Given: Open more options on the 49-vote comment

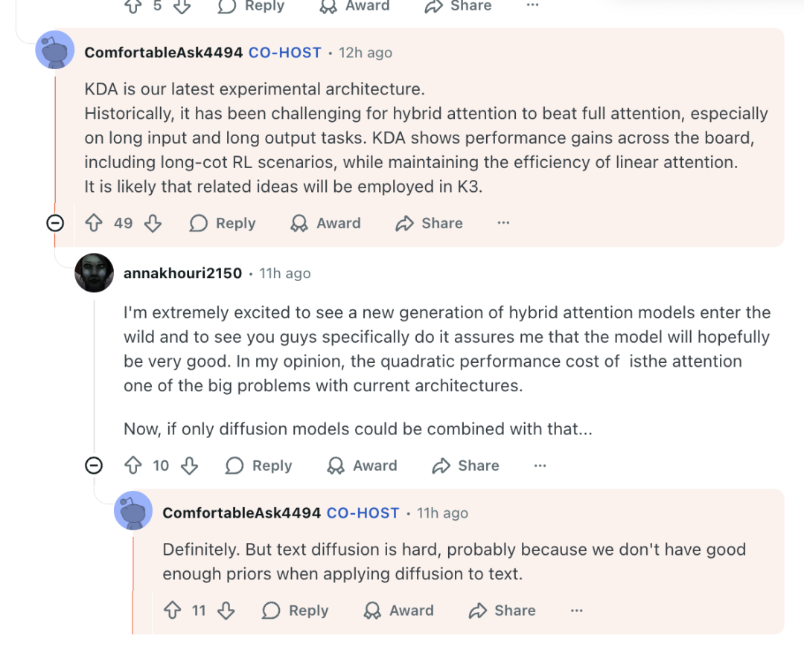Looking at the screenshot, I should (x=504, y=223).
